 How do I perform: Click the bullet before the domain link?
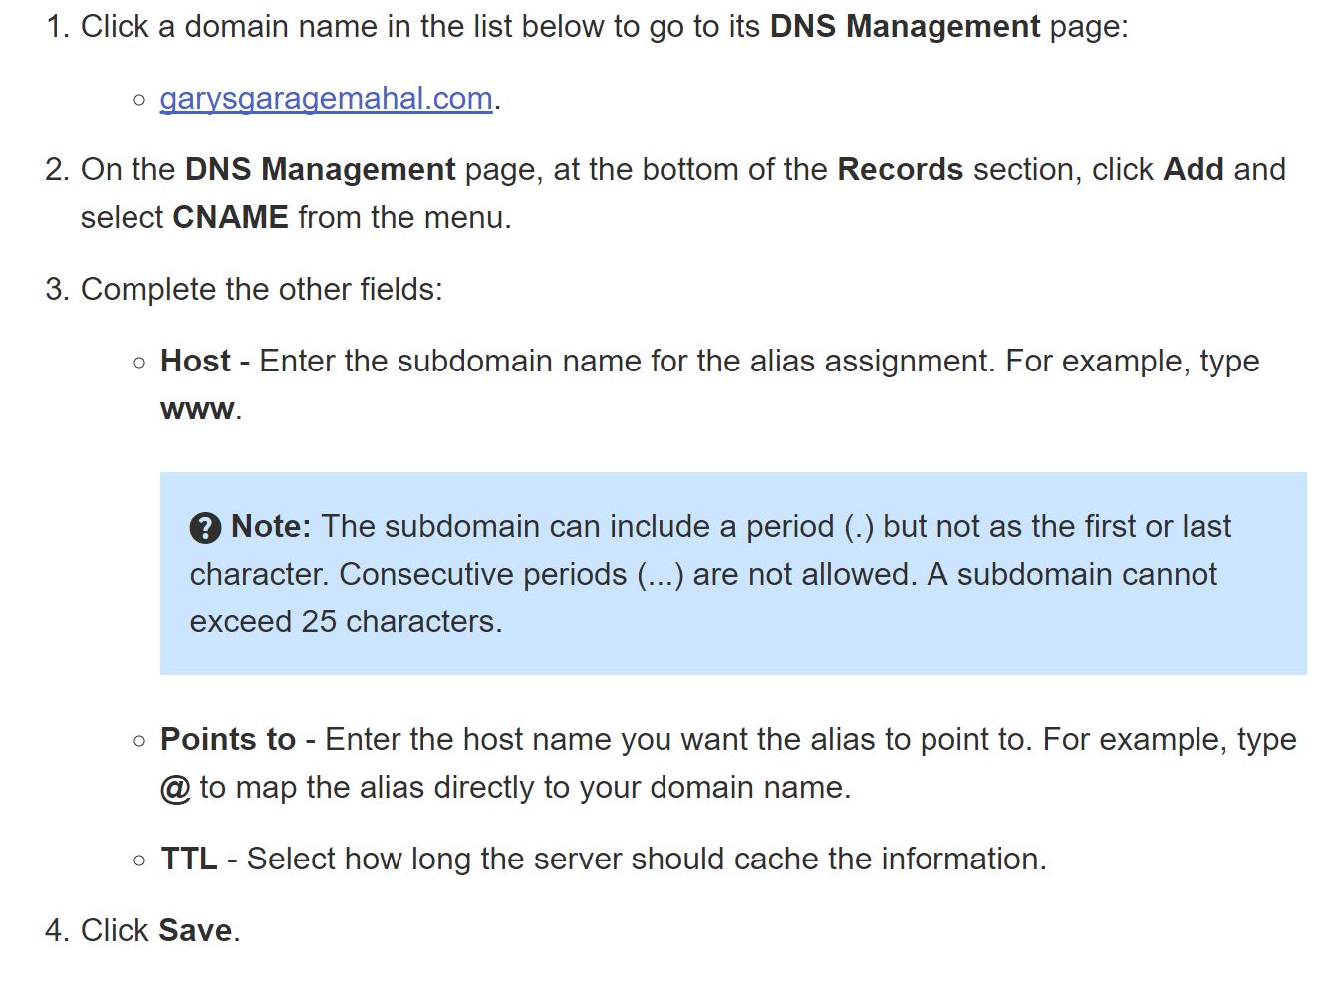click(x=139, y=100)
